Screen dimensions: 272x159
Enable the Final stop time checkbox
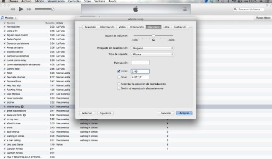(119, 77)
